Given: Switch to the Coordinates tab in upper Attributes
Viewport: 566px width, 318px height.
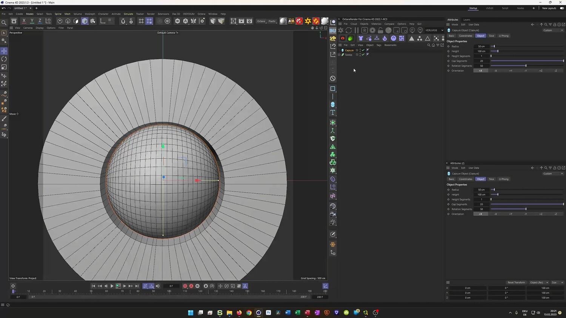Looking at the screenshot, I should [x=465, y=36].
